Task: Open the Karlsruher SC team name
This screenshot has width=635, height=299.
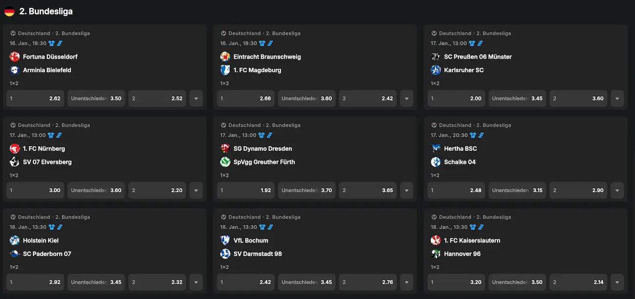Action: click(464, 70)
